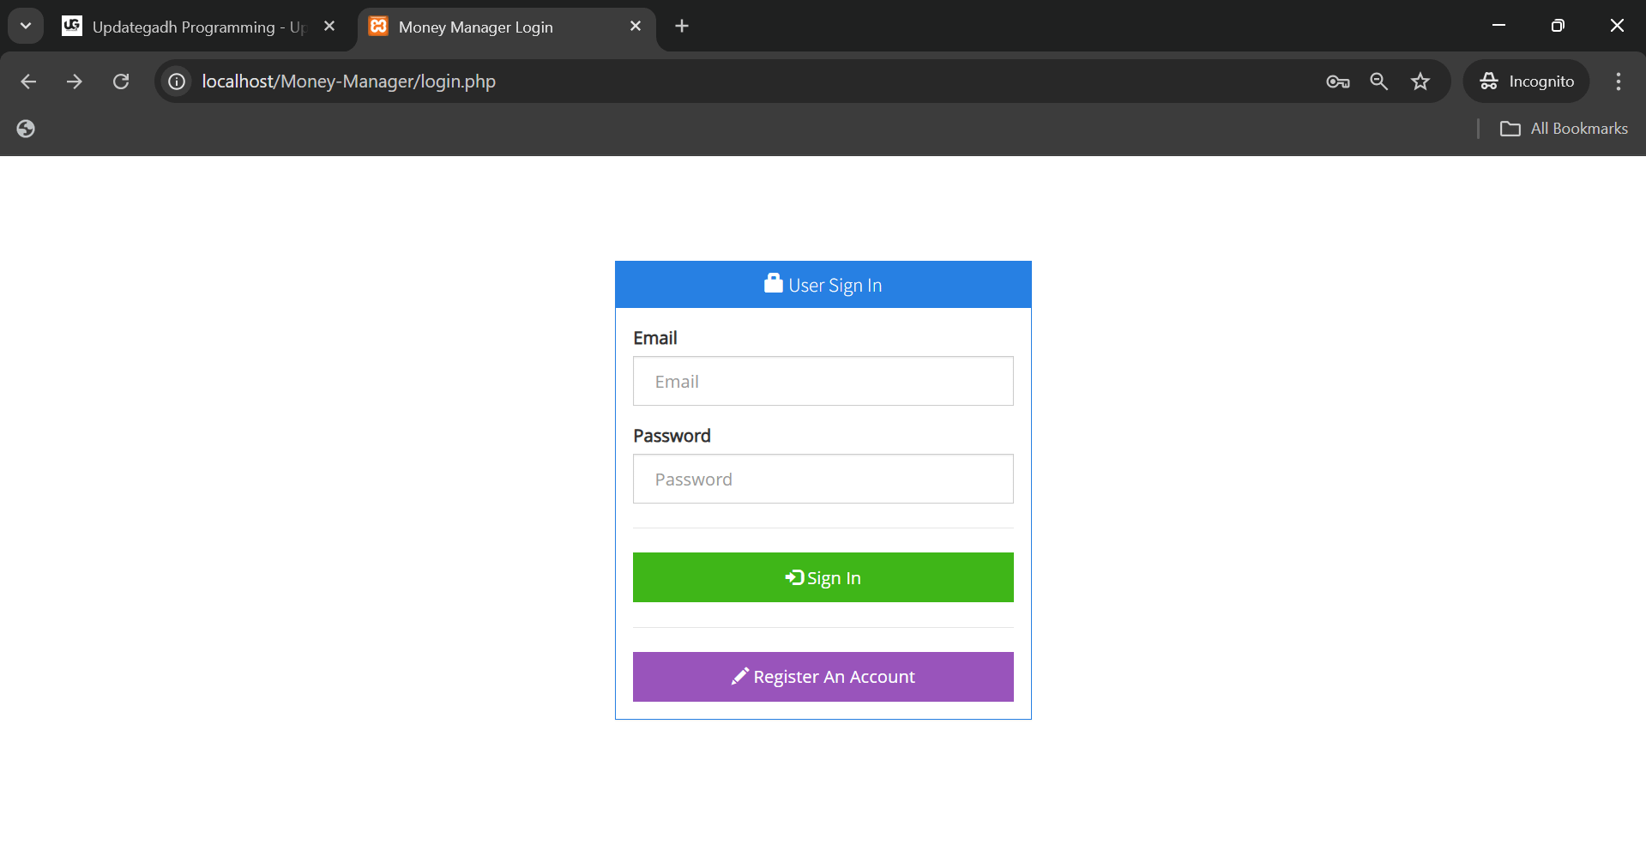Click the Register An Account button
The height and width of the screenshot is (863, 1646).
[x=823, y=677]
